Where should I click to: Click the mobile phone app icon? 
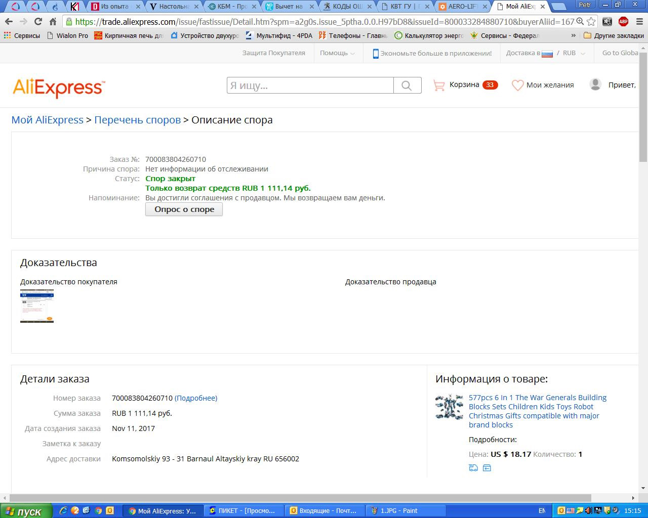(376, 53)
